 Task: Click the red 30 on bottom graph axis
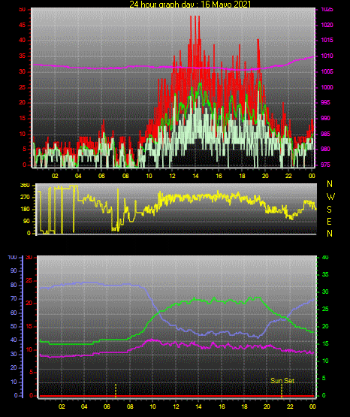[29, 258]
